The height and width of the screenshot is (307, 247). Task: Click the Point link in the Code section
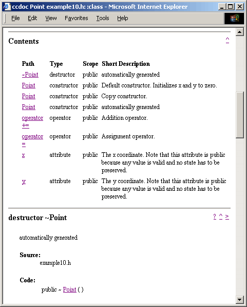(x=69, y=290)
